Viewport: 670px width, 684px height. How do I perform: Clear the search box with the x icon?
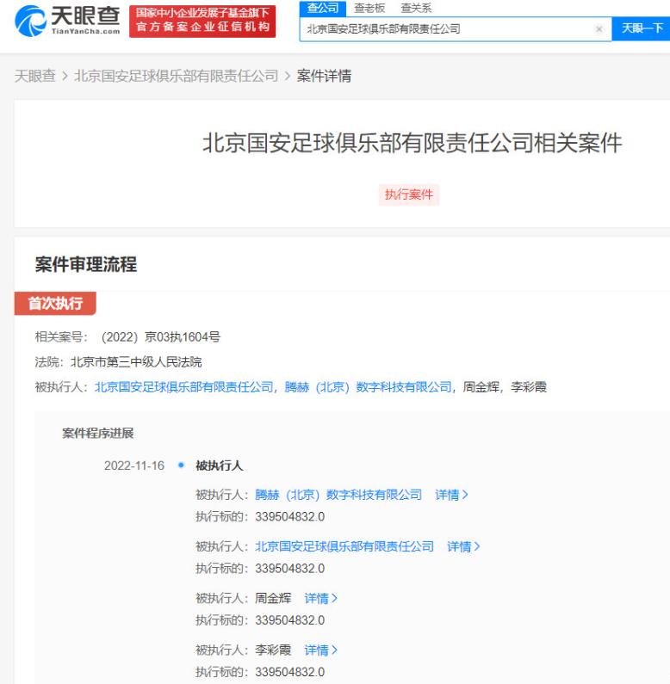(x=599, y=29)
